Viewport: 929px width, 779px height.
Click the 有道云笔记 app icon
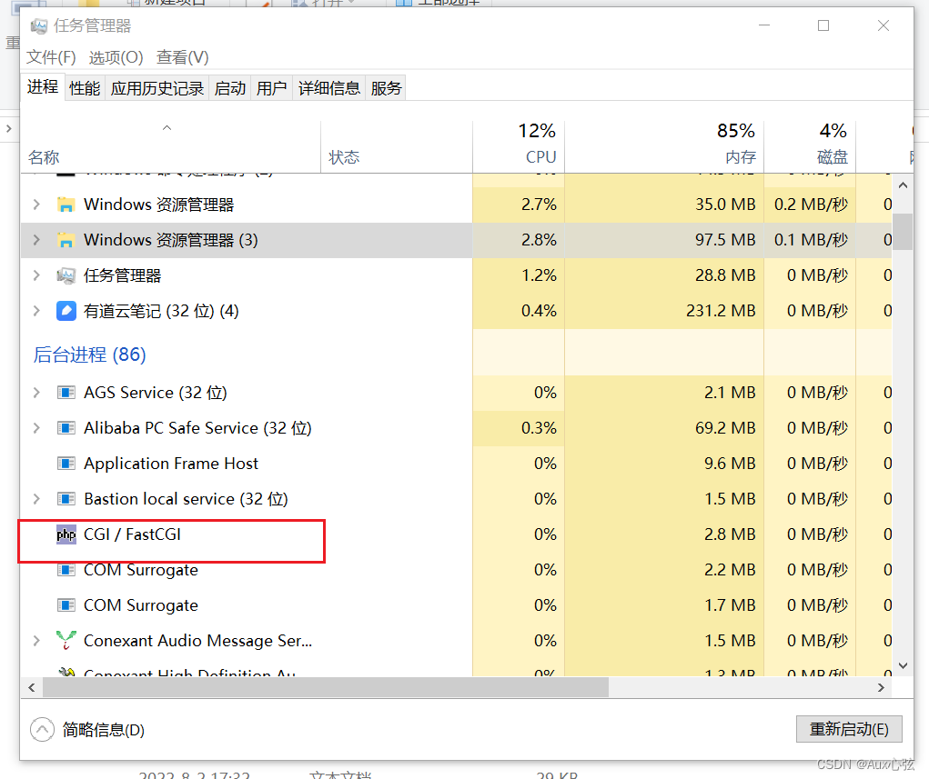coord(66,312)
